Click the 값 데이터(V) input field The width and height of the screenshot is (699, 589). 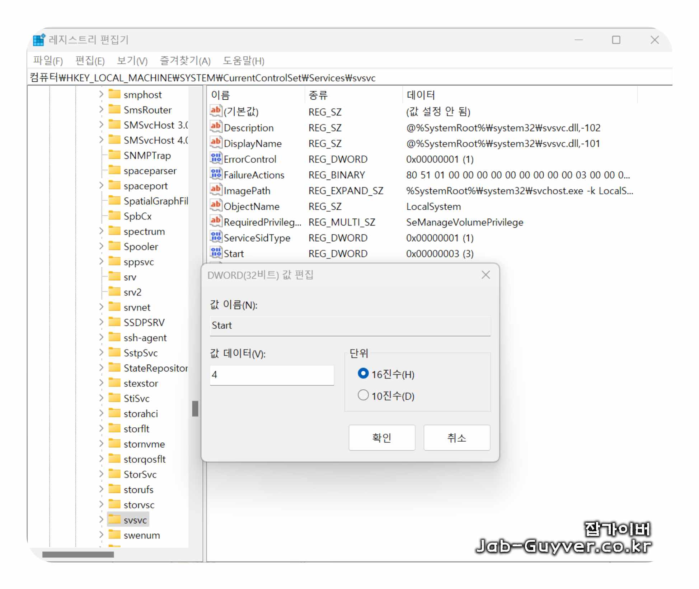coord(272,375)
